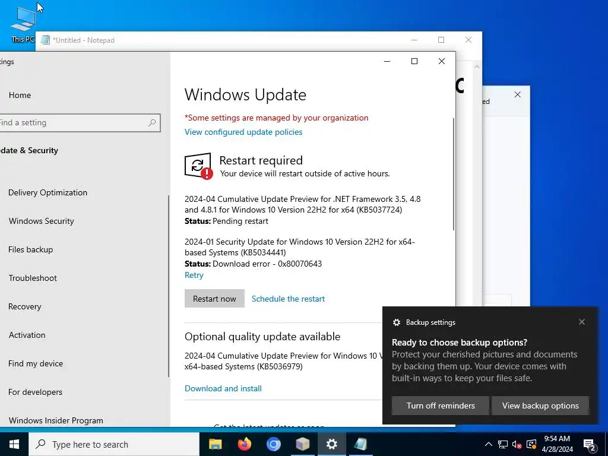Image resolution: width=608 pixels, height=456 pixels.
Task: Open network status tray icon
Action: point(503,444)
